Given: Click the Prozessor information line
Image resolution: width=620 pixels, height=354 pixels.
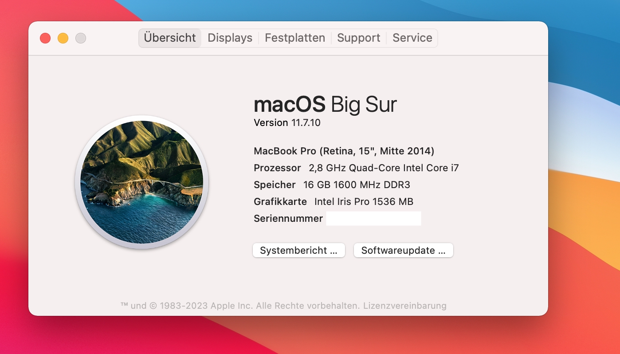Looking at the screenshot, I should 356,168.
